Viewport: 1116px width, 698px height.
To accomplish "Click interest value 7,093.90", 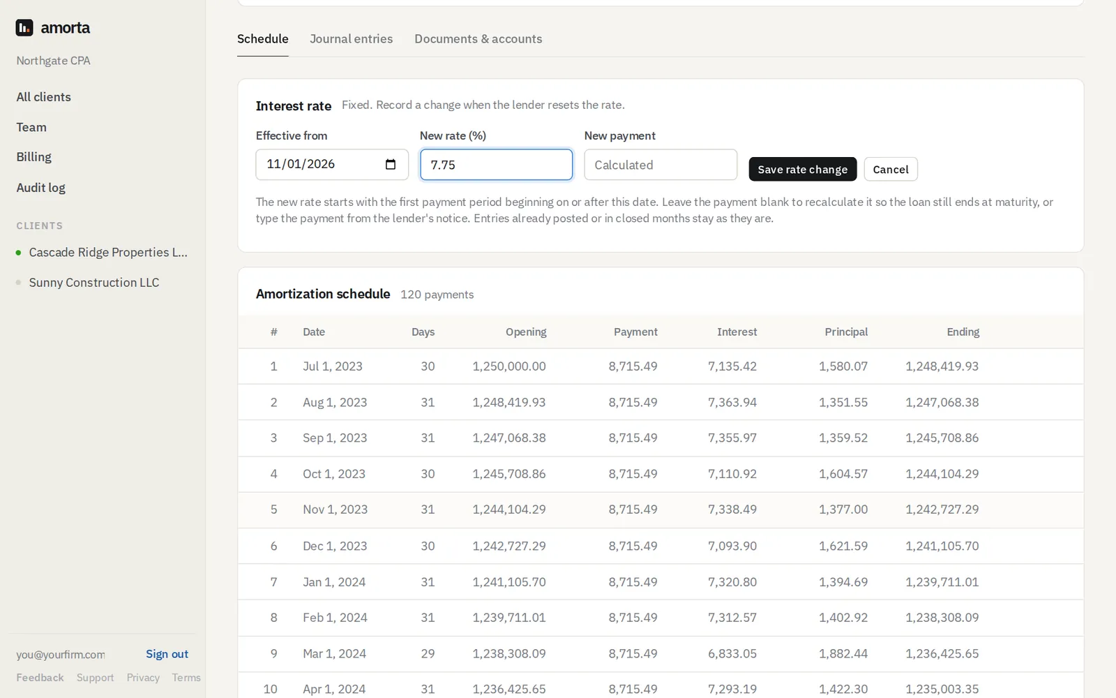I will tap(732, 546).
